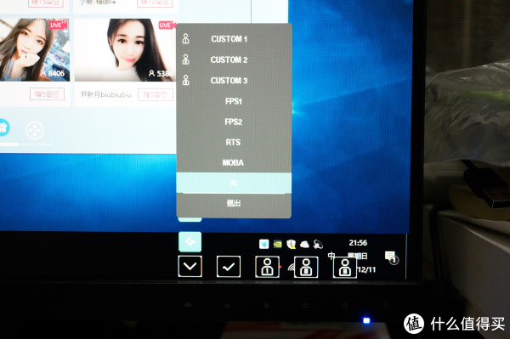Pick the FPS1 game mode

pos(234,101)
